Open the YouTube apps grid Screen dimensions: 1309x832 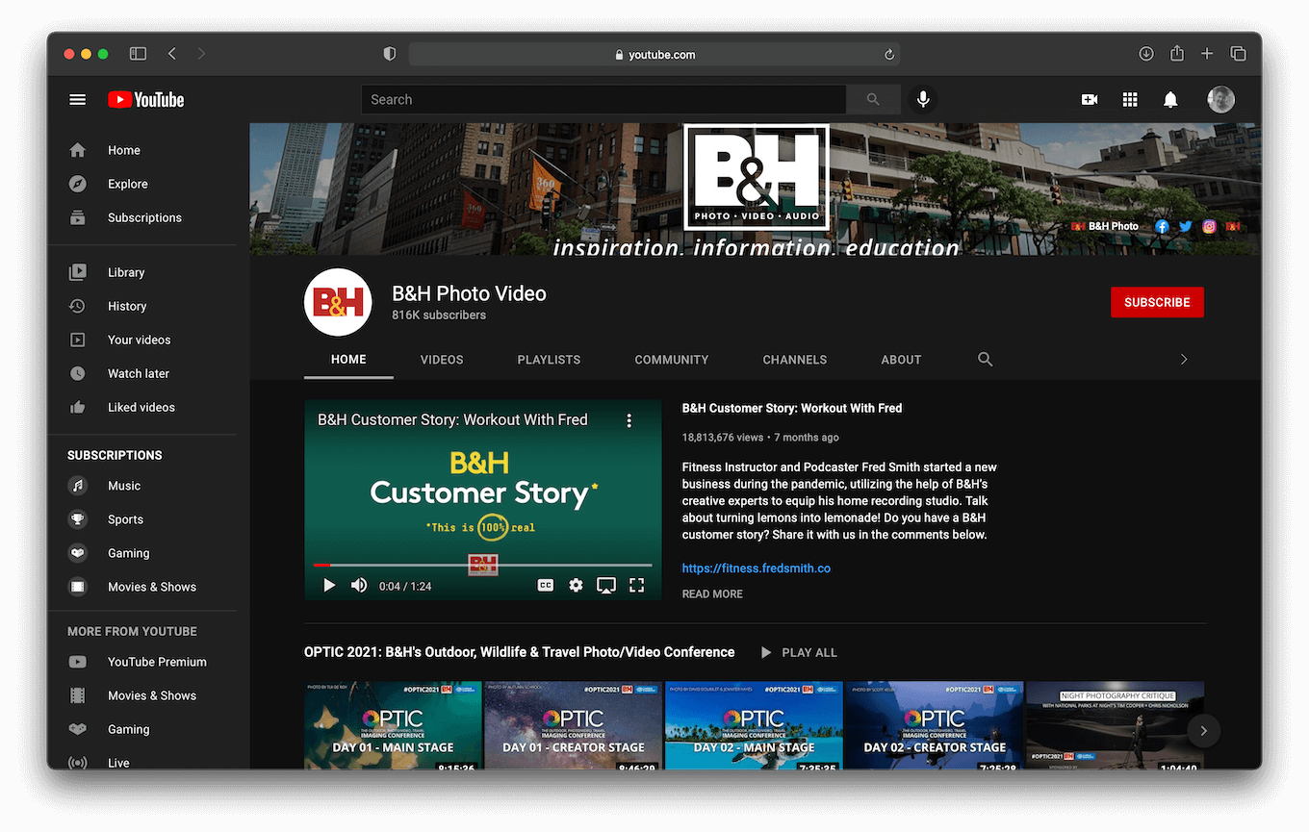(1130, 99)
